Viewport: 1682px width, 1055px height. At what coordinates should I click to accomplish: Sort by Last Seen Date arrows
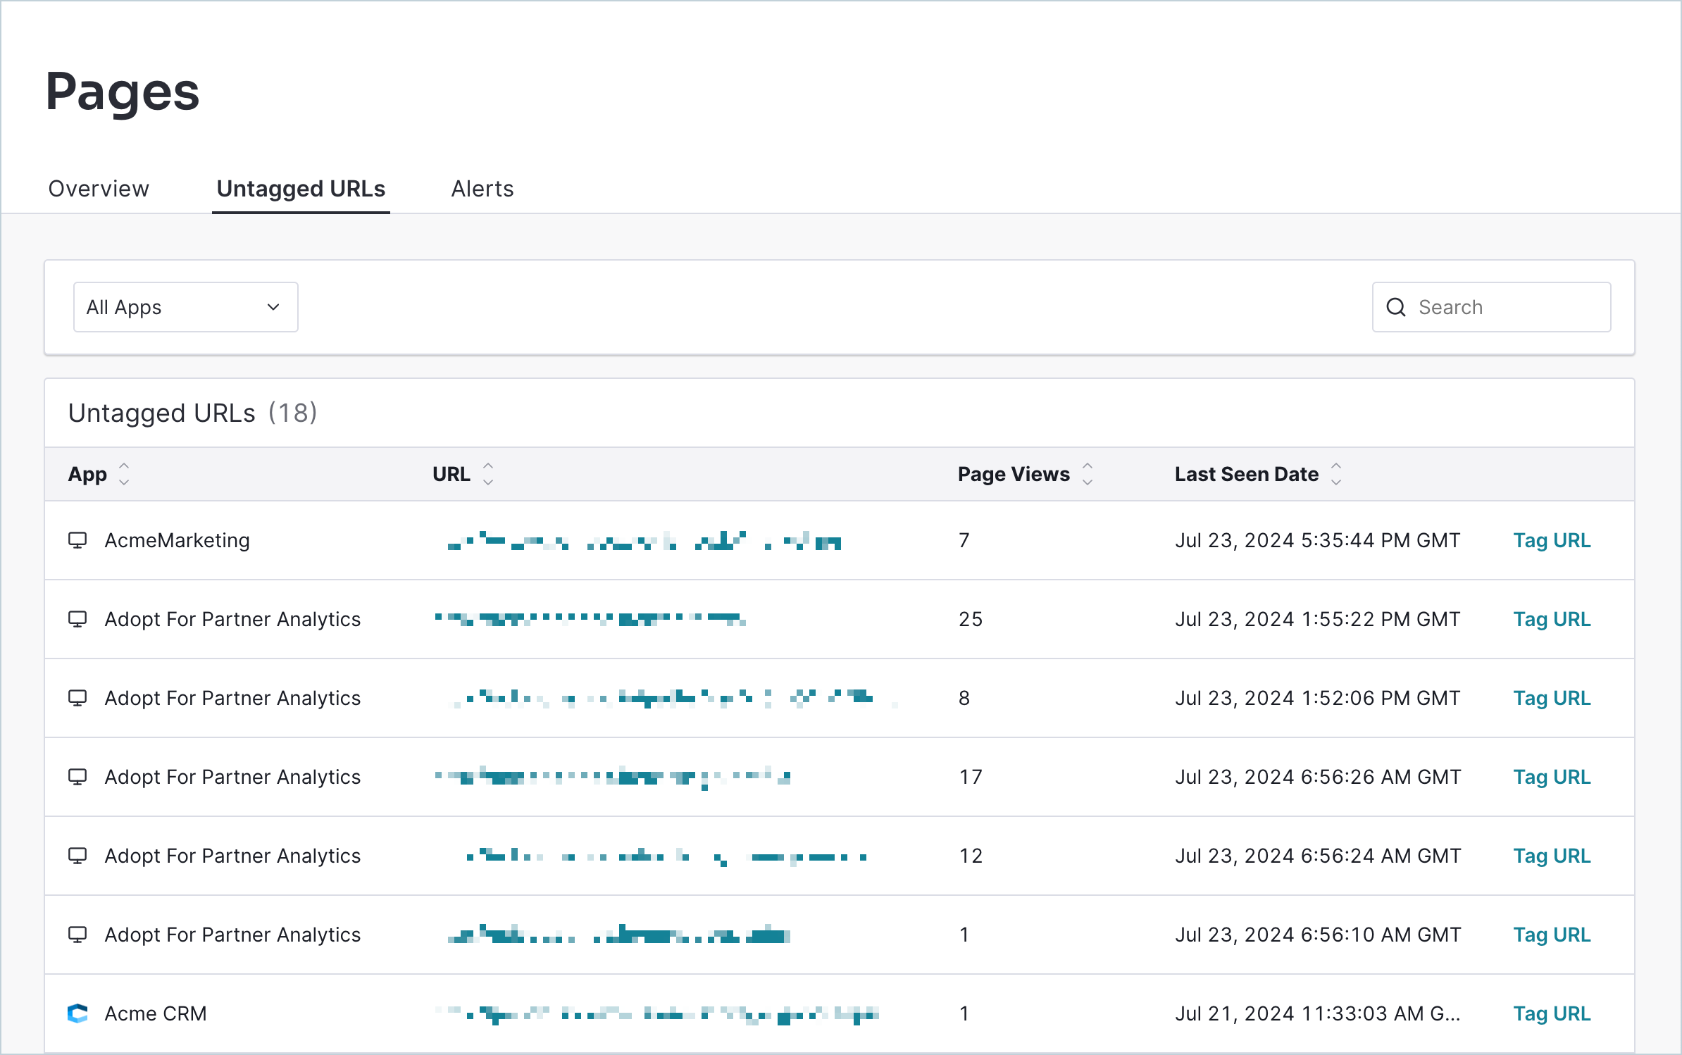click(1336, 474)
